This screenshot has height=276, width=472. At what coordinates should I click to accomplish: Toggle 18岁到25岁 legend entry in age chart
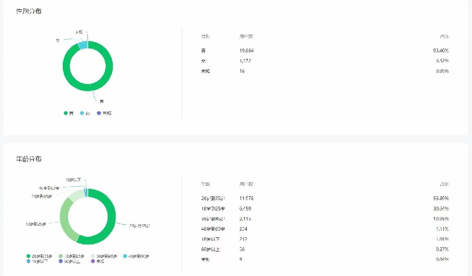pyautogui.click(x=72, y=256)
